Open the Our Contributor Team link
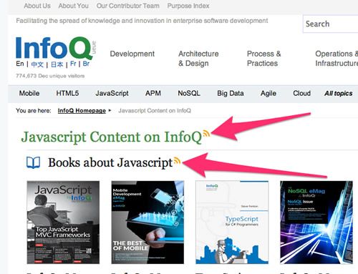Screen dimensions: 358x274 (x=128, y=6)
